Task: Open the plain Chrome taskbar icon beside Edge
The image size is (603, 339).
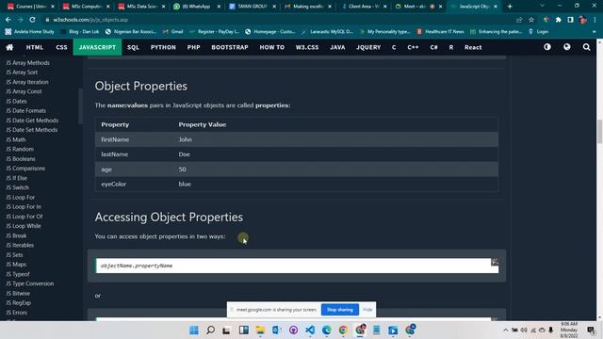Action: coord(343,331)
